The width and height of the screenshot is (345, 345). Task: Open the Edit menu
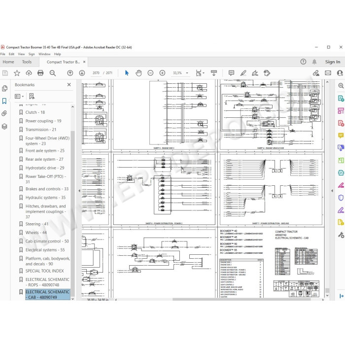(x=11, y=54)
